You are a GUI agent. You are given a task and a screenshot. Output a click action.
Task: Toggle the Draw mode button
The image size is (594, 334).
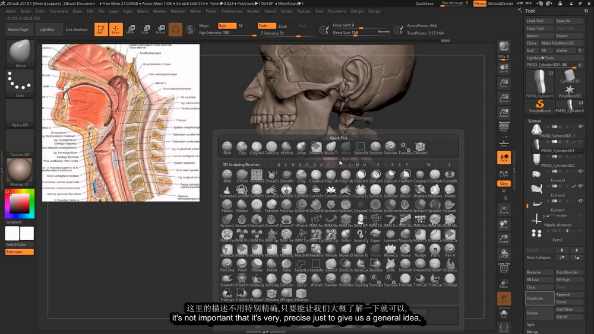(116, 29)
